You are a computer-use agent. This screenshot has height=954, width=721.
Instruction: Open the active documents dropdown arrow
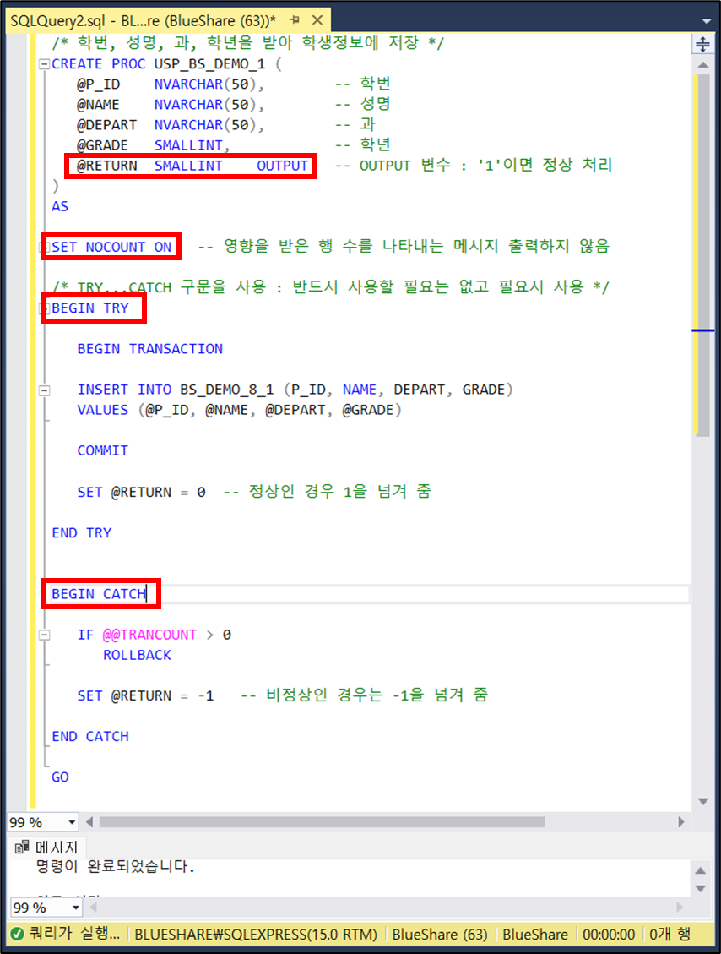[x=706, y=20]
